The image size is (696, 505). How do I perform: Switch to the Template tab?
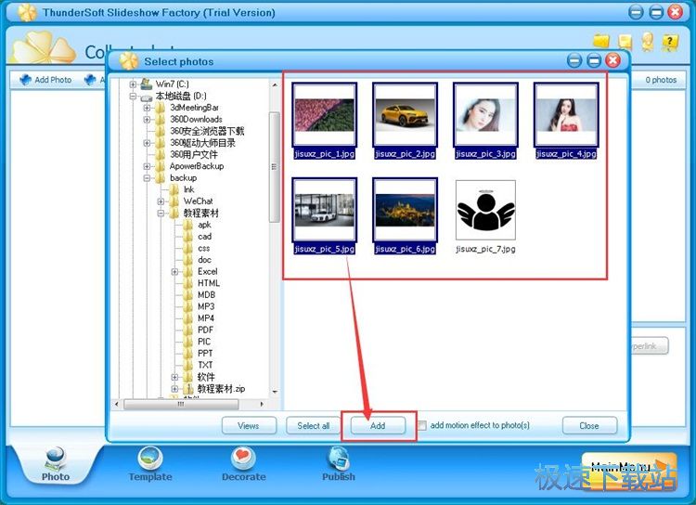pos(150,464)
